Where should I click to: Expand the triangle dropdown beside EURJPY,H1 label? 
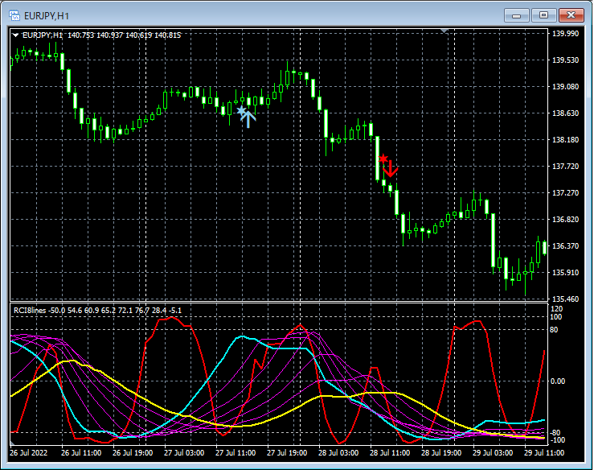pos(15,35)
